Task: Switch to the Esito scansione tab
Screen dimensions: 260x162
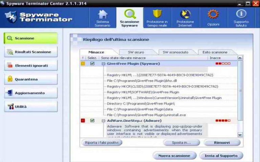Action: point(215,52)
